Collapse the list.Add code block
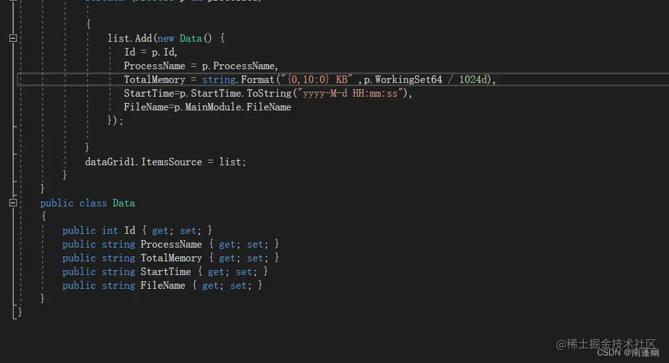 point(13,38)
